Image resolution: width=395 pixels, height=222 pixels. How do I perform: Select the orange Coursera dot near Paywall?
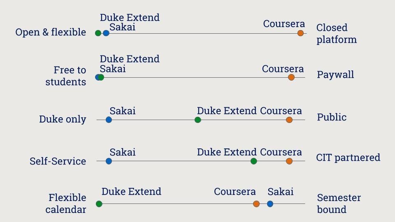pos(291,77)
